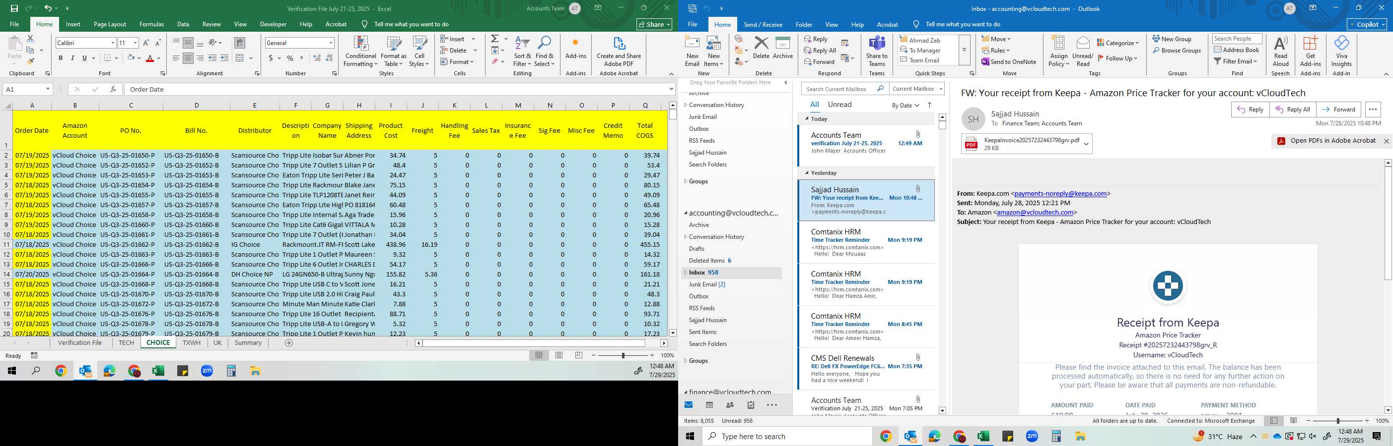Screen dimensions: 1393x446
Task: Click New Email in Outlook
Action: (692, 52)
